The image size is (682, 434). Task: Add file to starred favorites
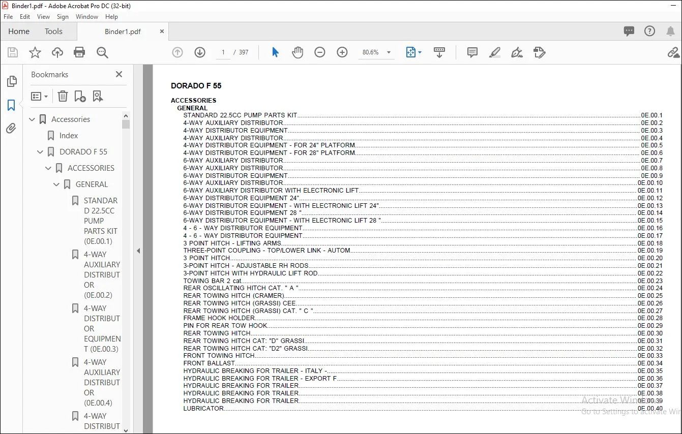click(35, 52)
